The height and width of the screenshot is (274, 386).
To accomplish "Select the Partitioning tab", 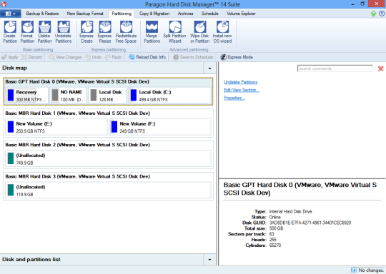I will click(122, 14).
